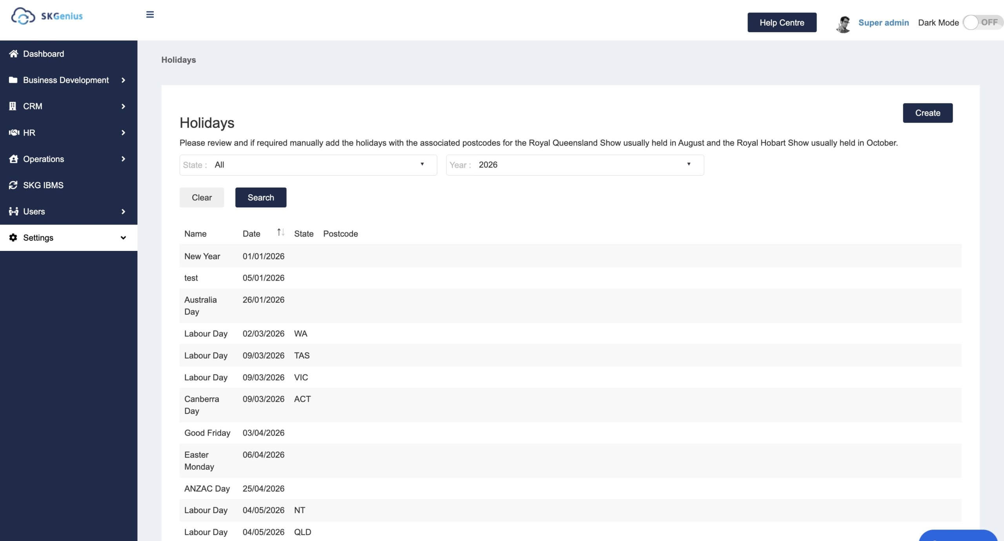
Task: Clear the holiday filters
Action: (202, 198)
